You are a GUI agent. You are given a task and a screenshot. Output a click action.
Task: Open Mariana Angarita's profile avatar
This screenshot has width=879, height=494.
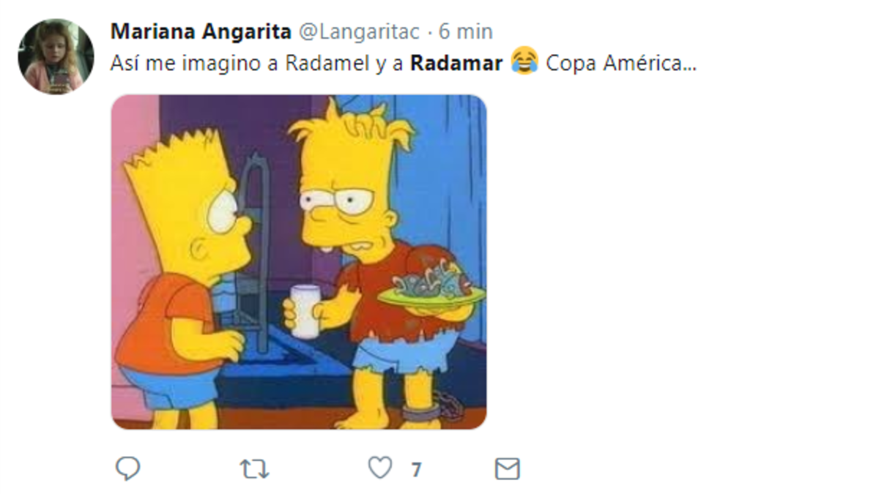56,57
